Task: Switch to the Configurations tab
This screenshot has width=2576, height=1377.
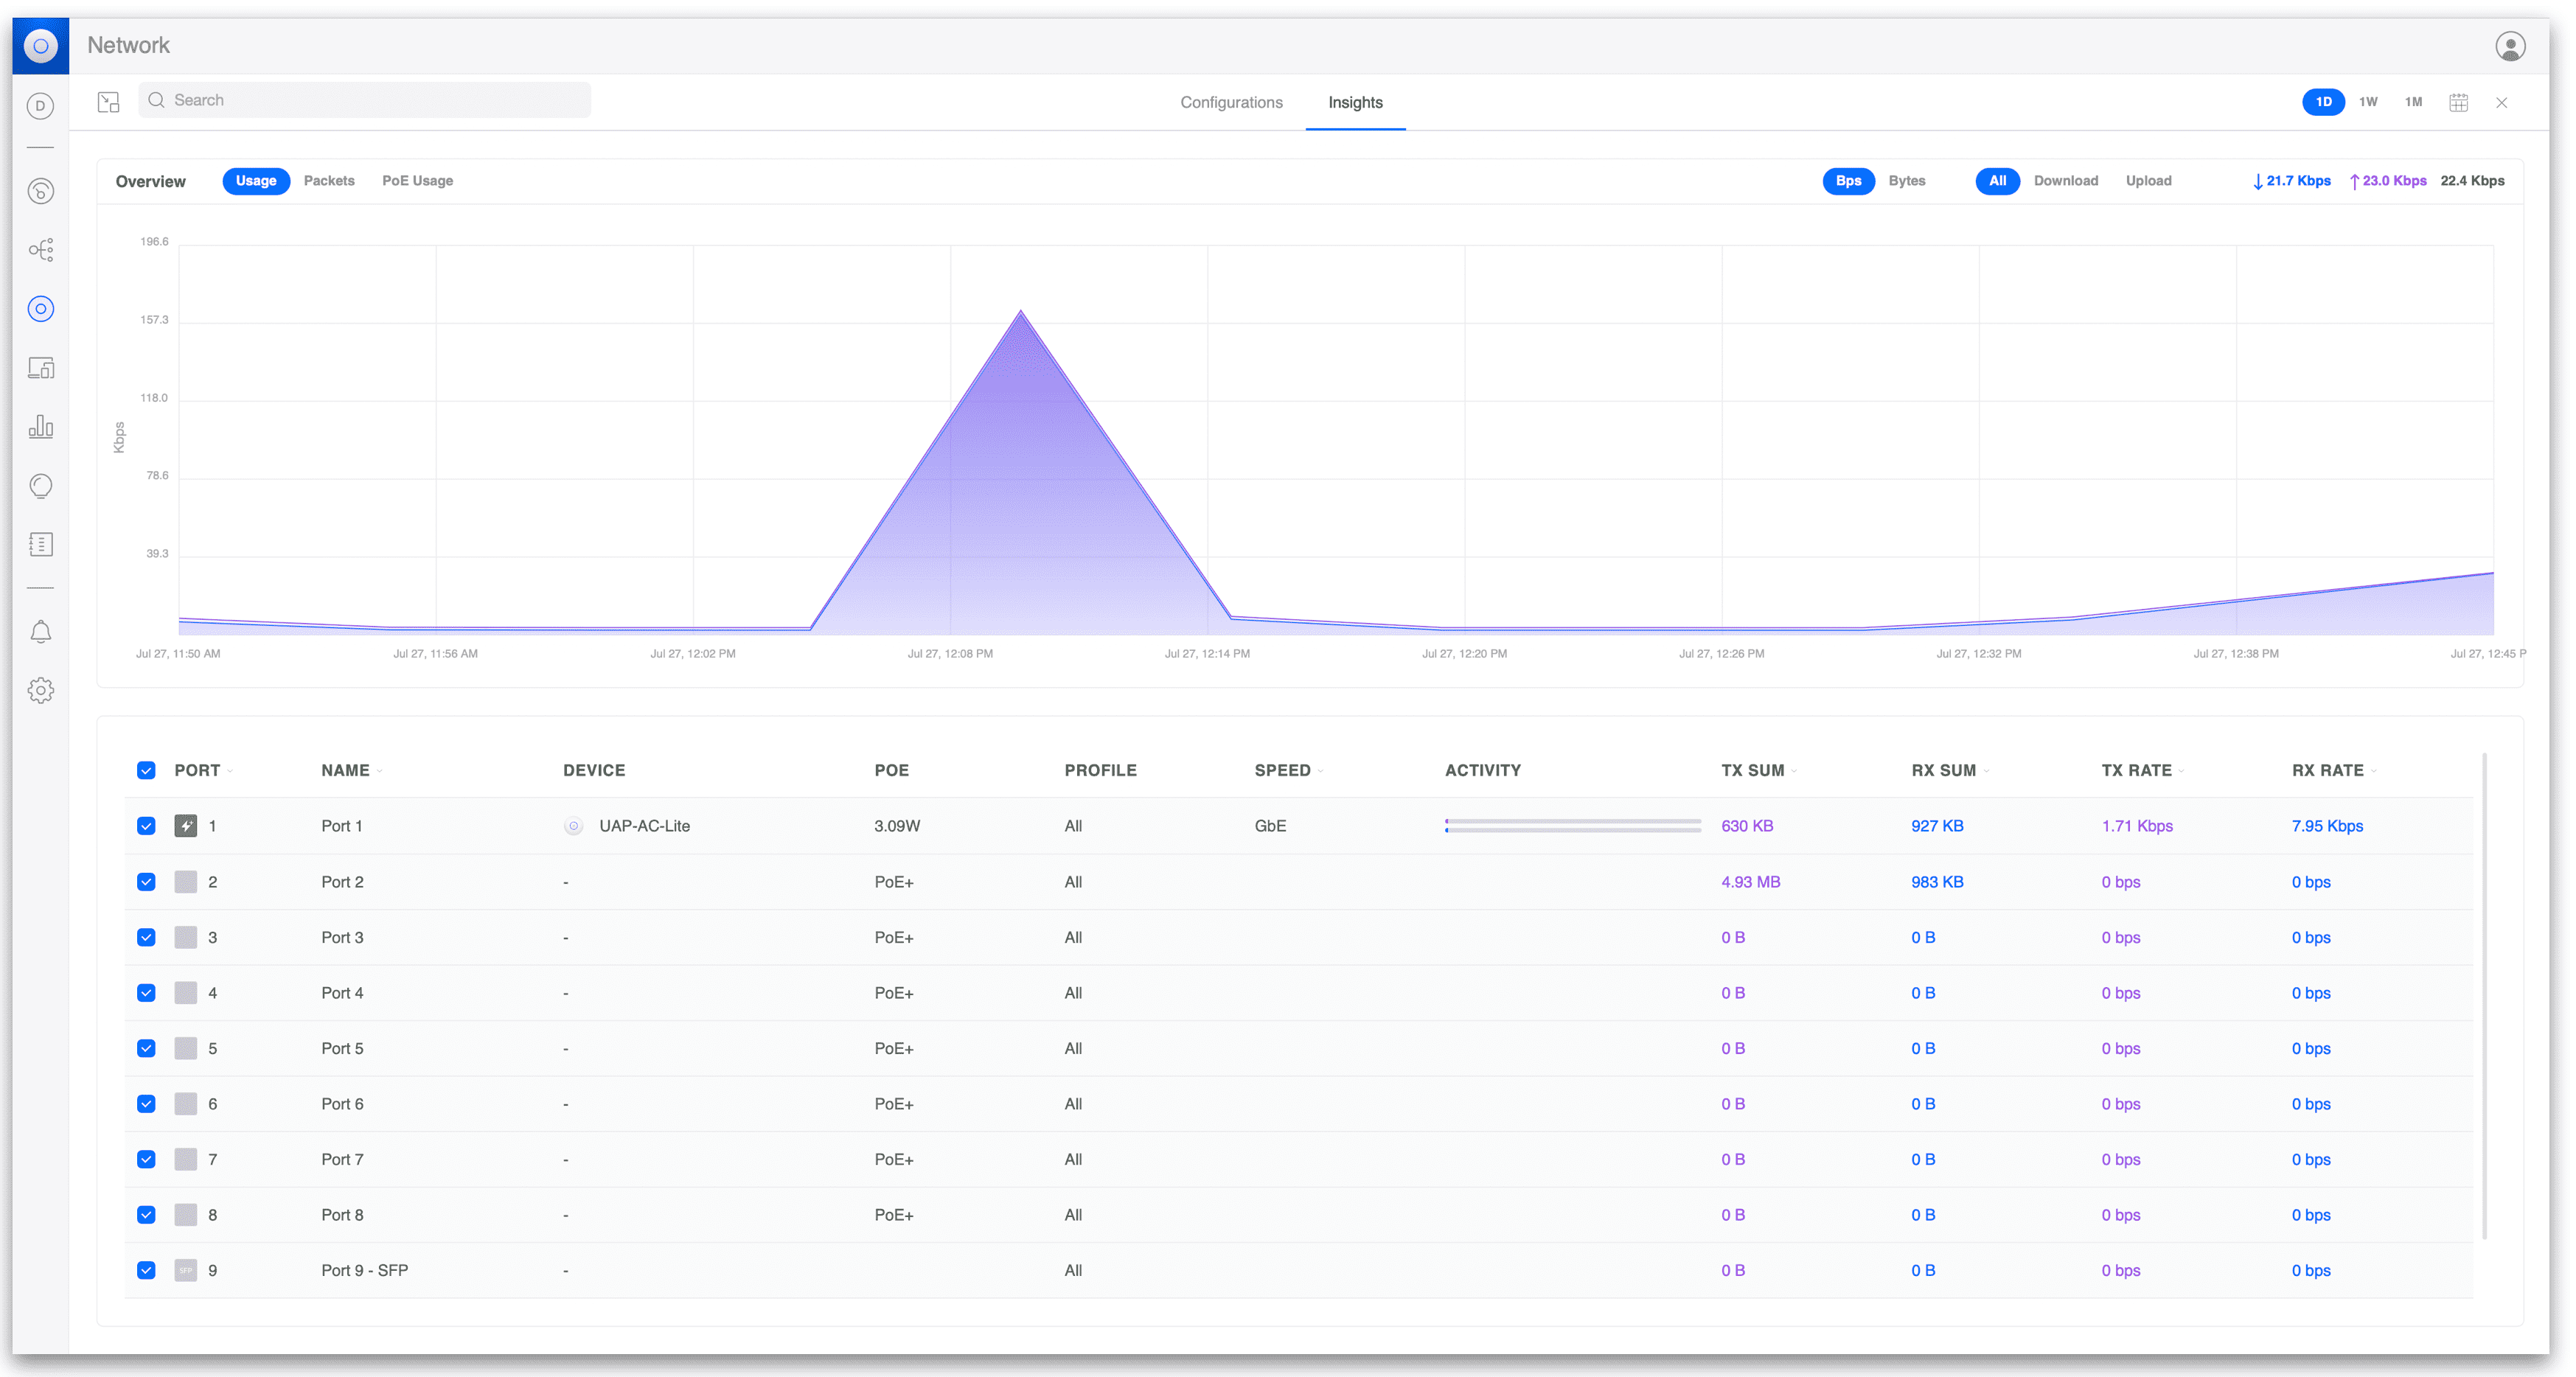Action: coord(1231,102)
